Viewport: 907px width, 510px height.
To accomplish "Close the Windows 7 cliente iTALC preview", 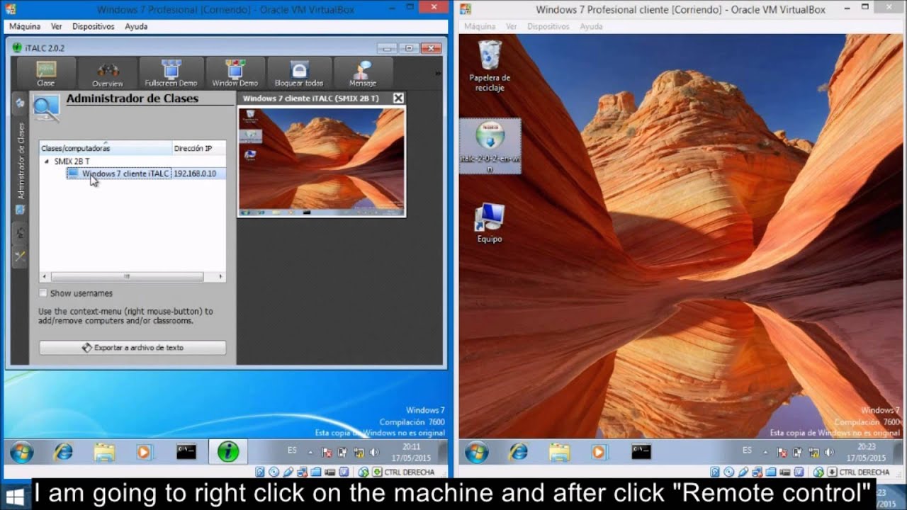I will pyautogui.click(x=398, y=98).
